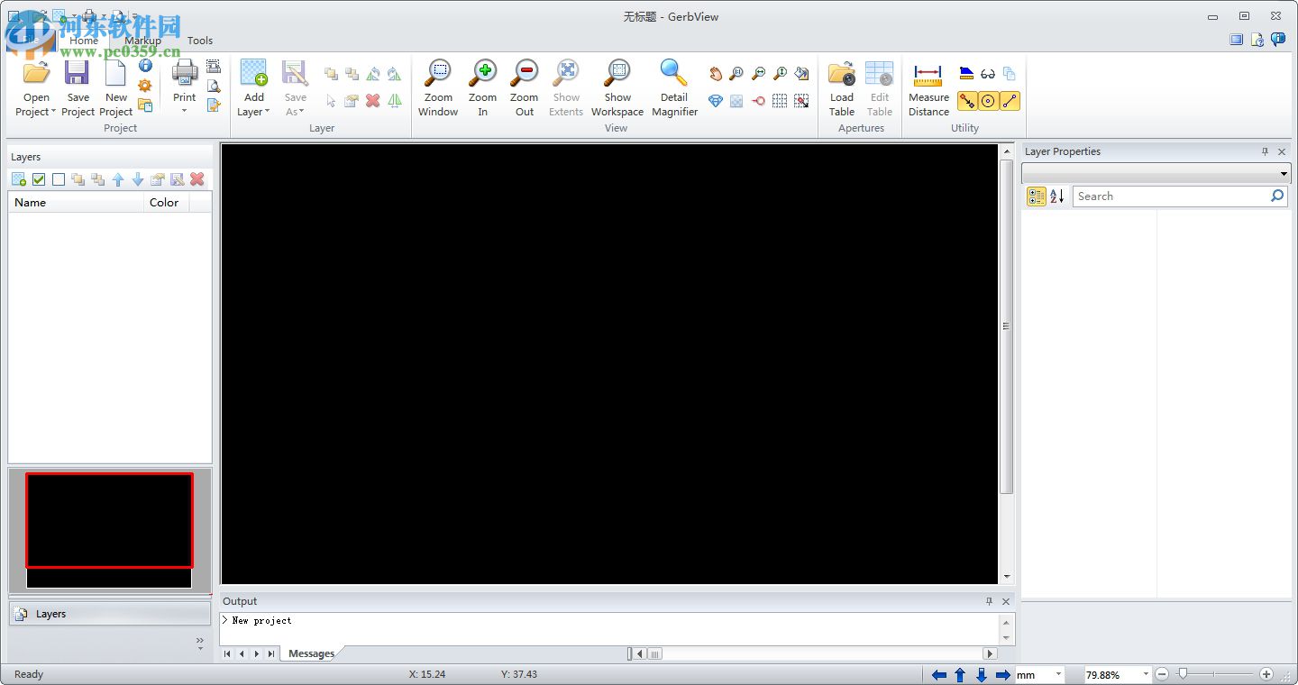Activate the Detail Magnifier tool
1298x685 pixels.
(x=674, y=88)
